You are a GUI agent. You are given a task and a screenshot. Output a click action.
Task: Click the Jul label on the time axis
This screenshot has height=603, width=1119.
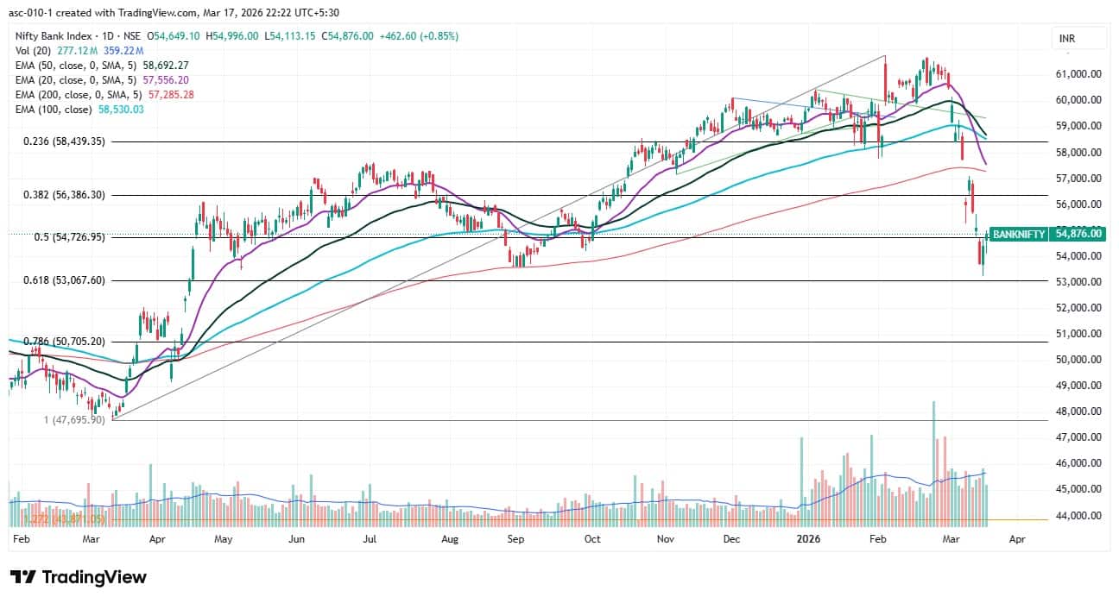[x=369, y=538]
